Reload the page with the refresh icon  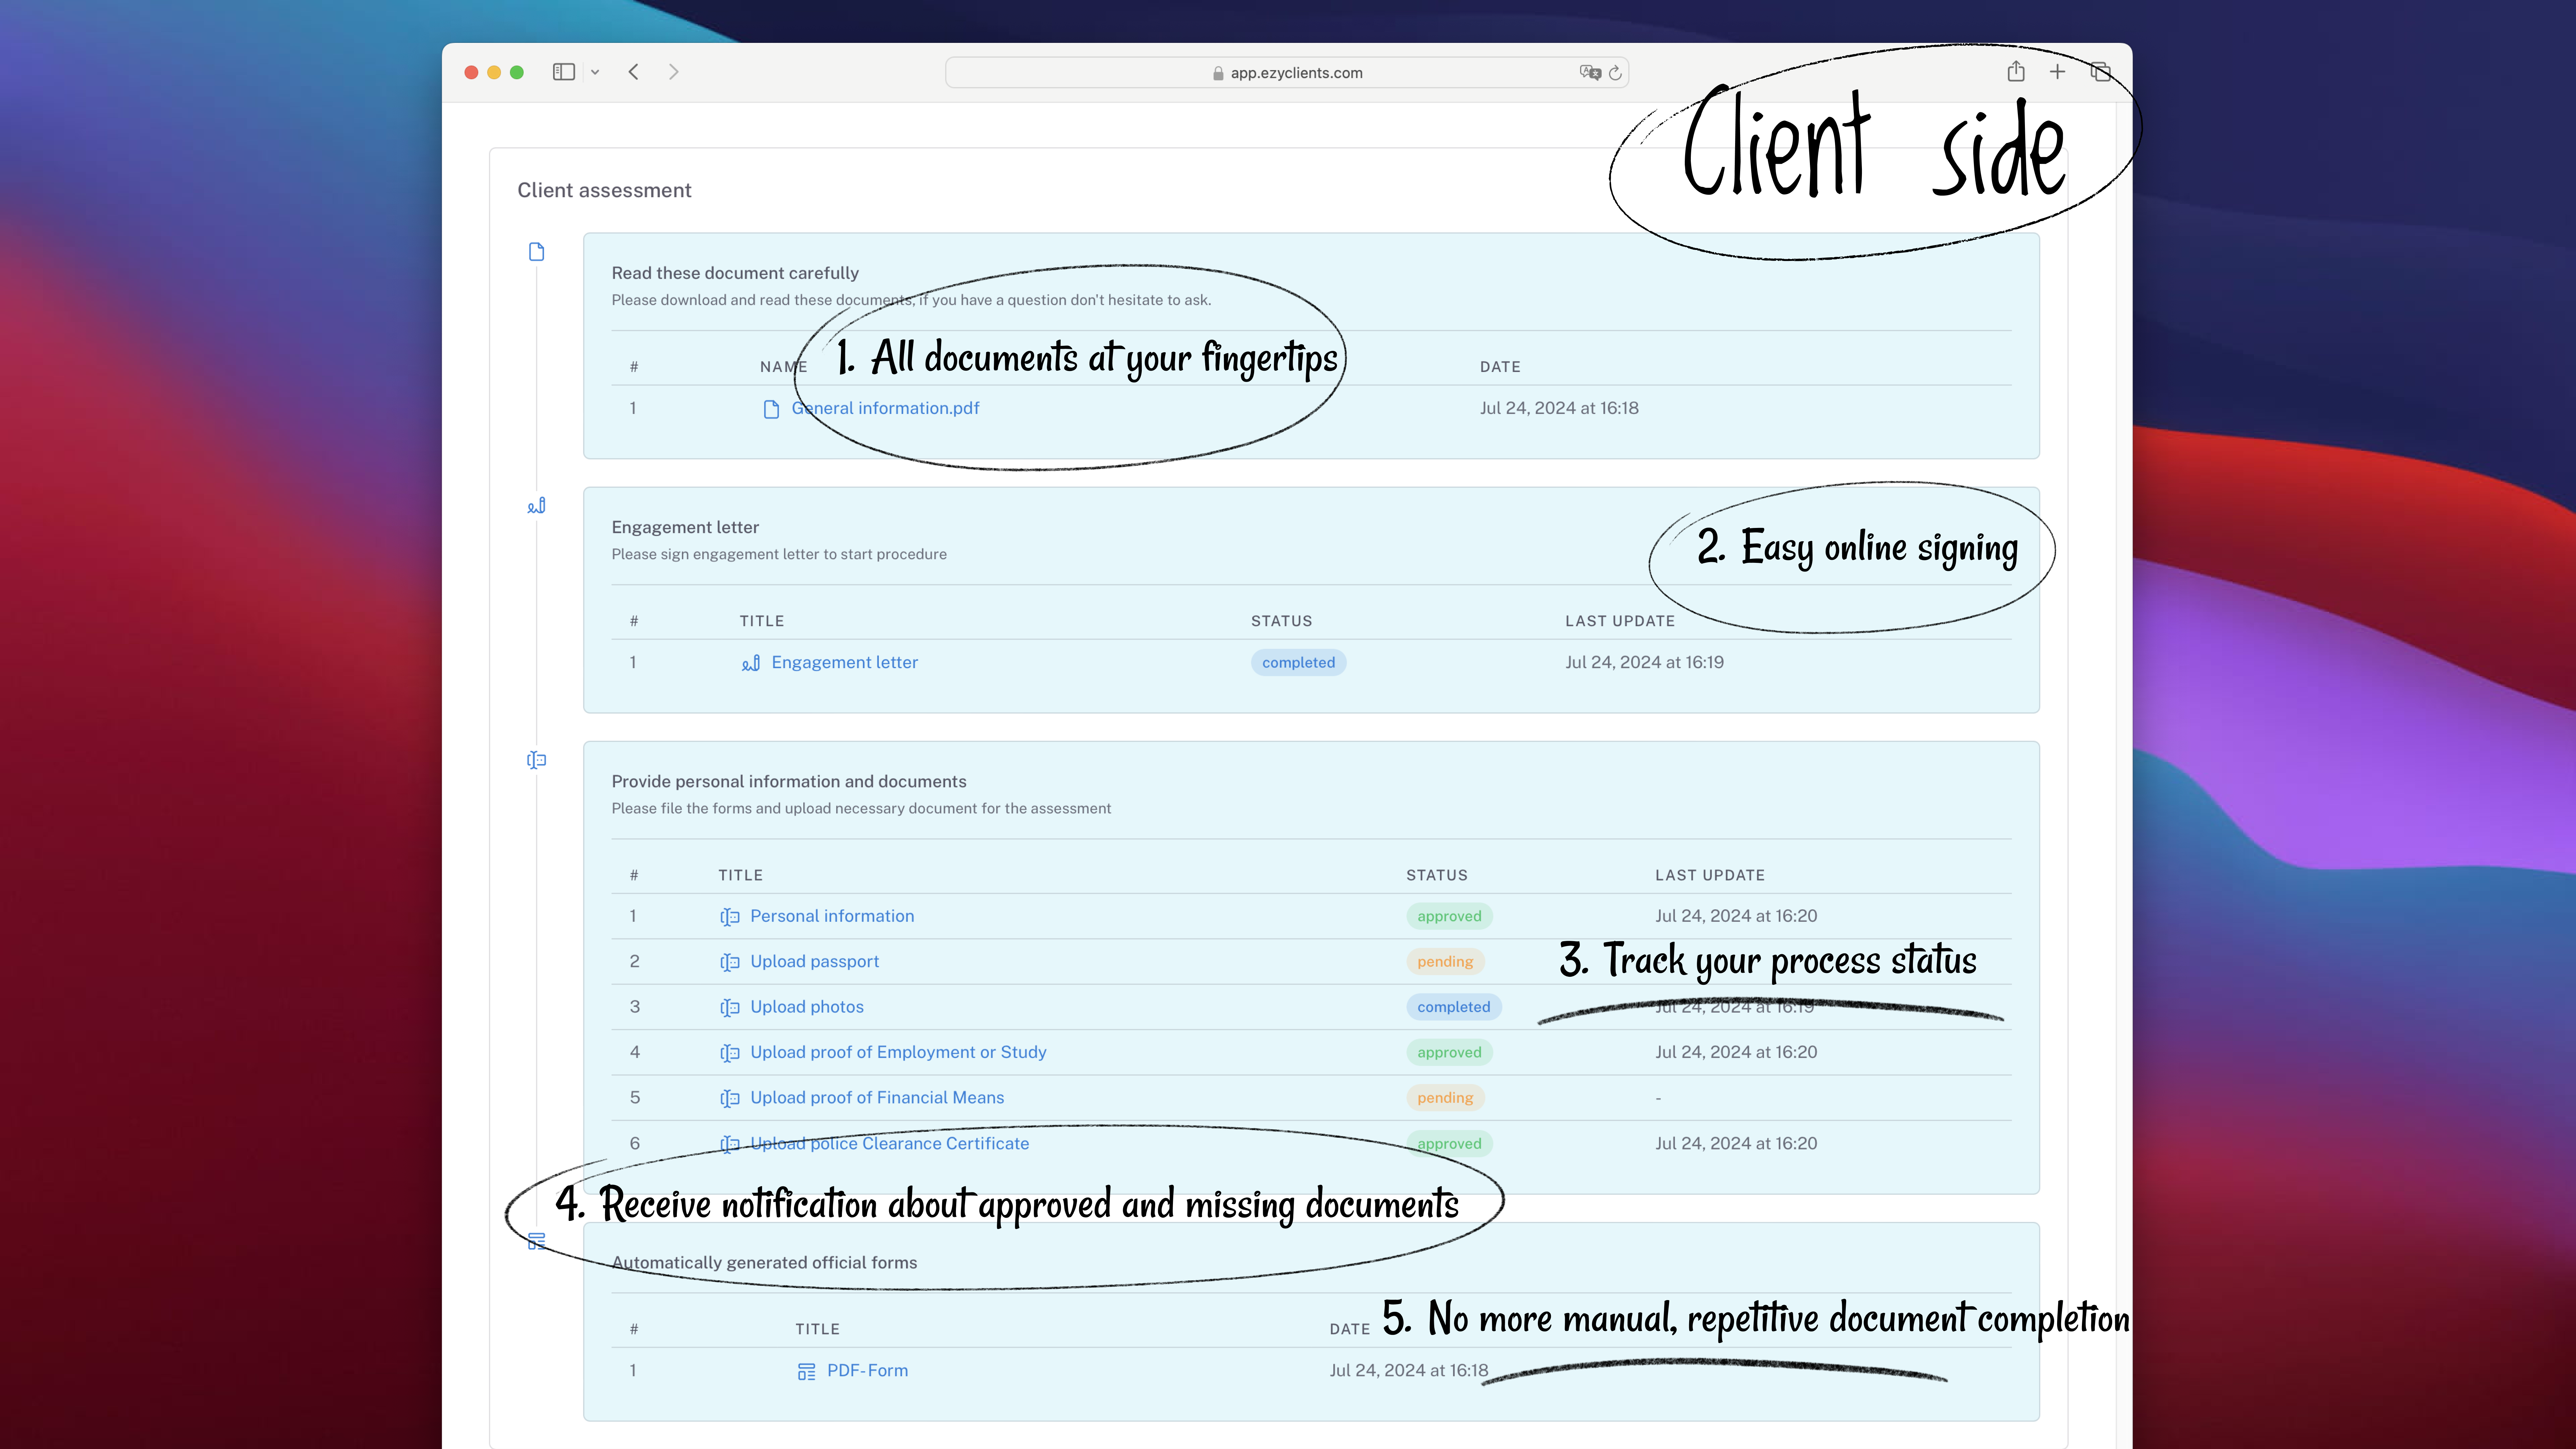tap(1615, 73)
